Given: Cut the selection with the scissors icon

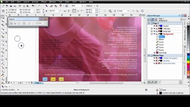Looking at the screenshot, I should coord(20,6).
